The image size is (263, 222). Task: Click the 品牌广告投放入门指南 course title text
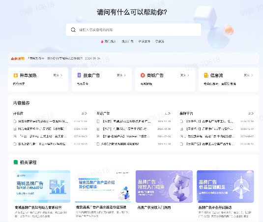[154, 208]
